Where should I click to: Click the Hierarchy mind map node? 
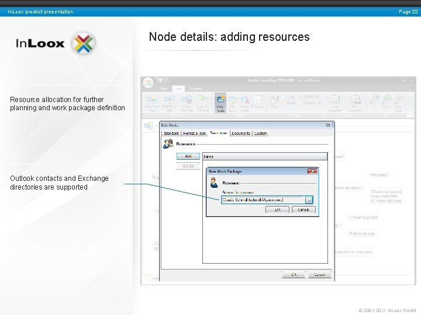coord(379,175)
